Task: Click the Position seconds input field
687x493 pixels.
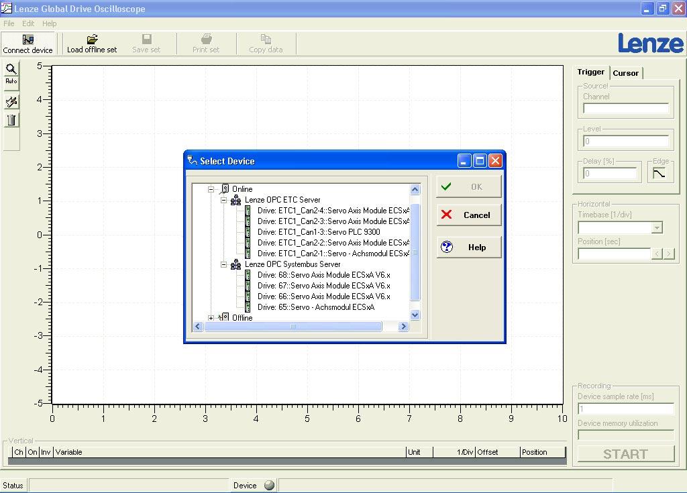Action: point(615,254)
